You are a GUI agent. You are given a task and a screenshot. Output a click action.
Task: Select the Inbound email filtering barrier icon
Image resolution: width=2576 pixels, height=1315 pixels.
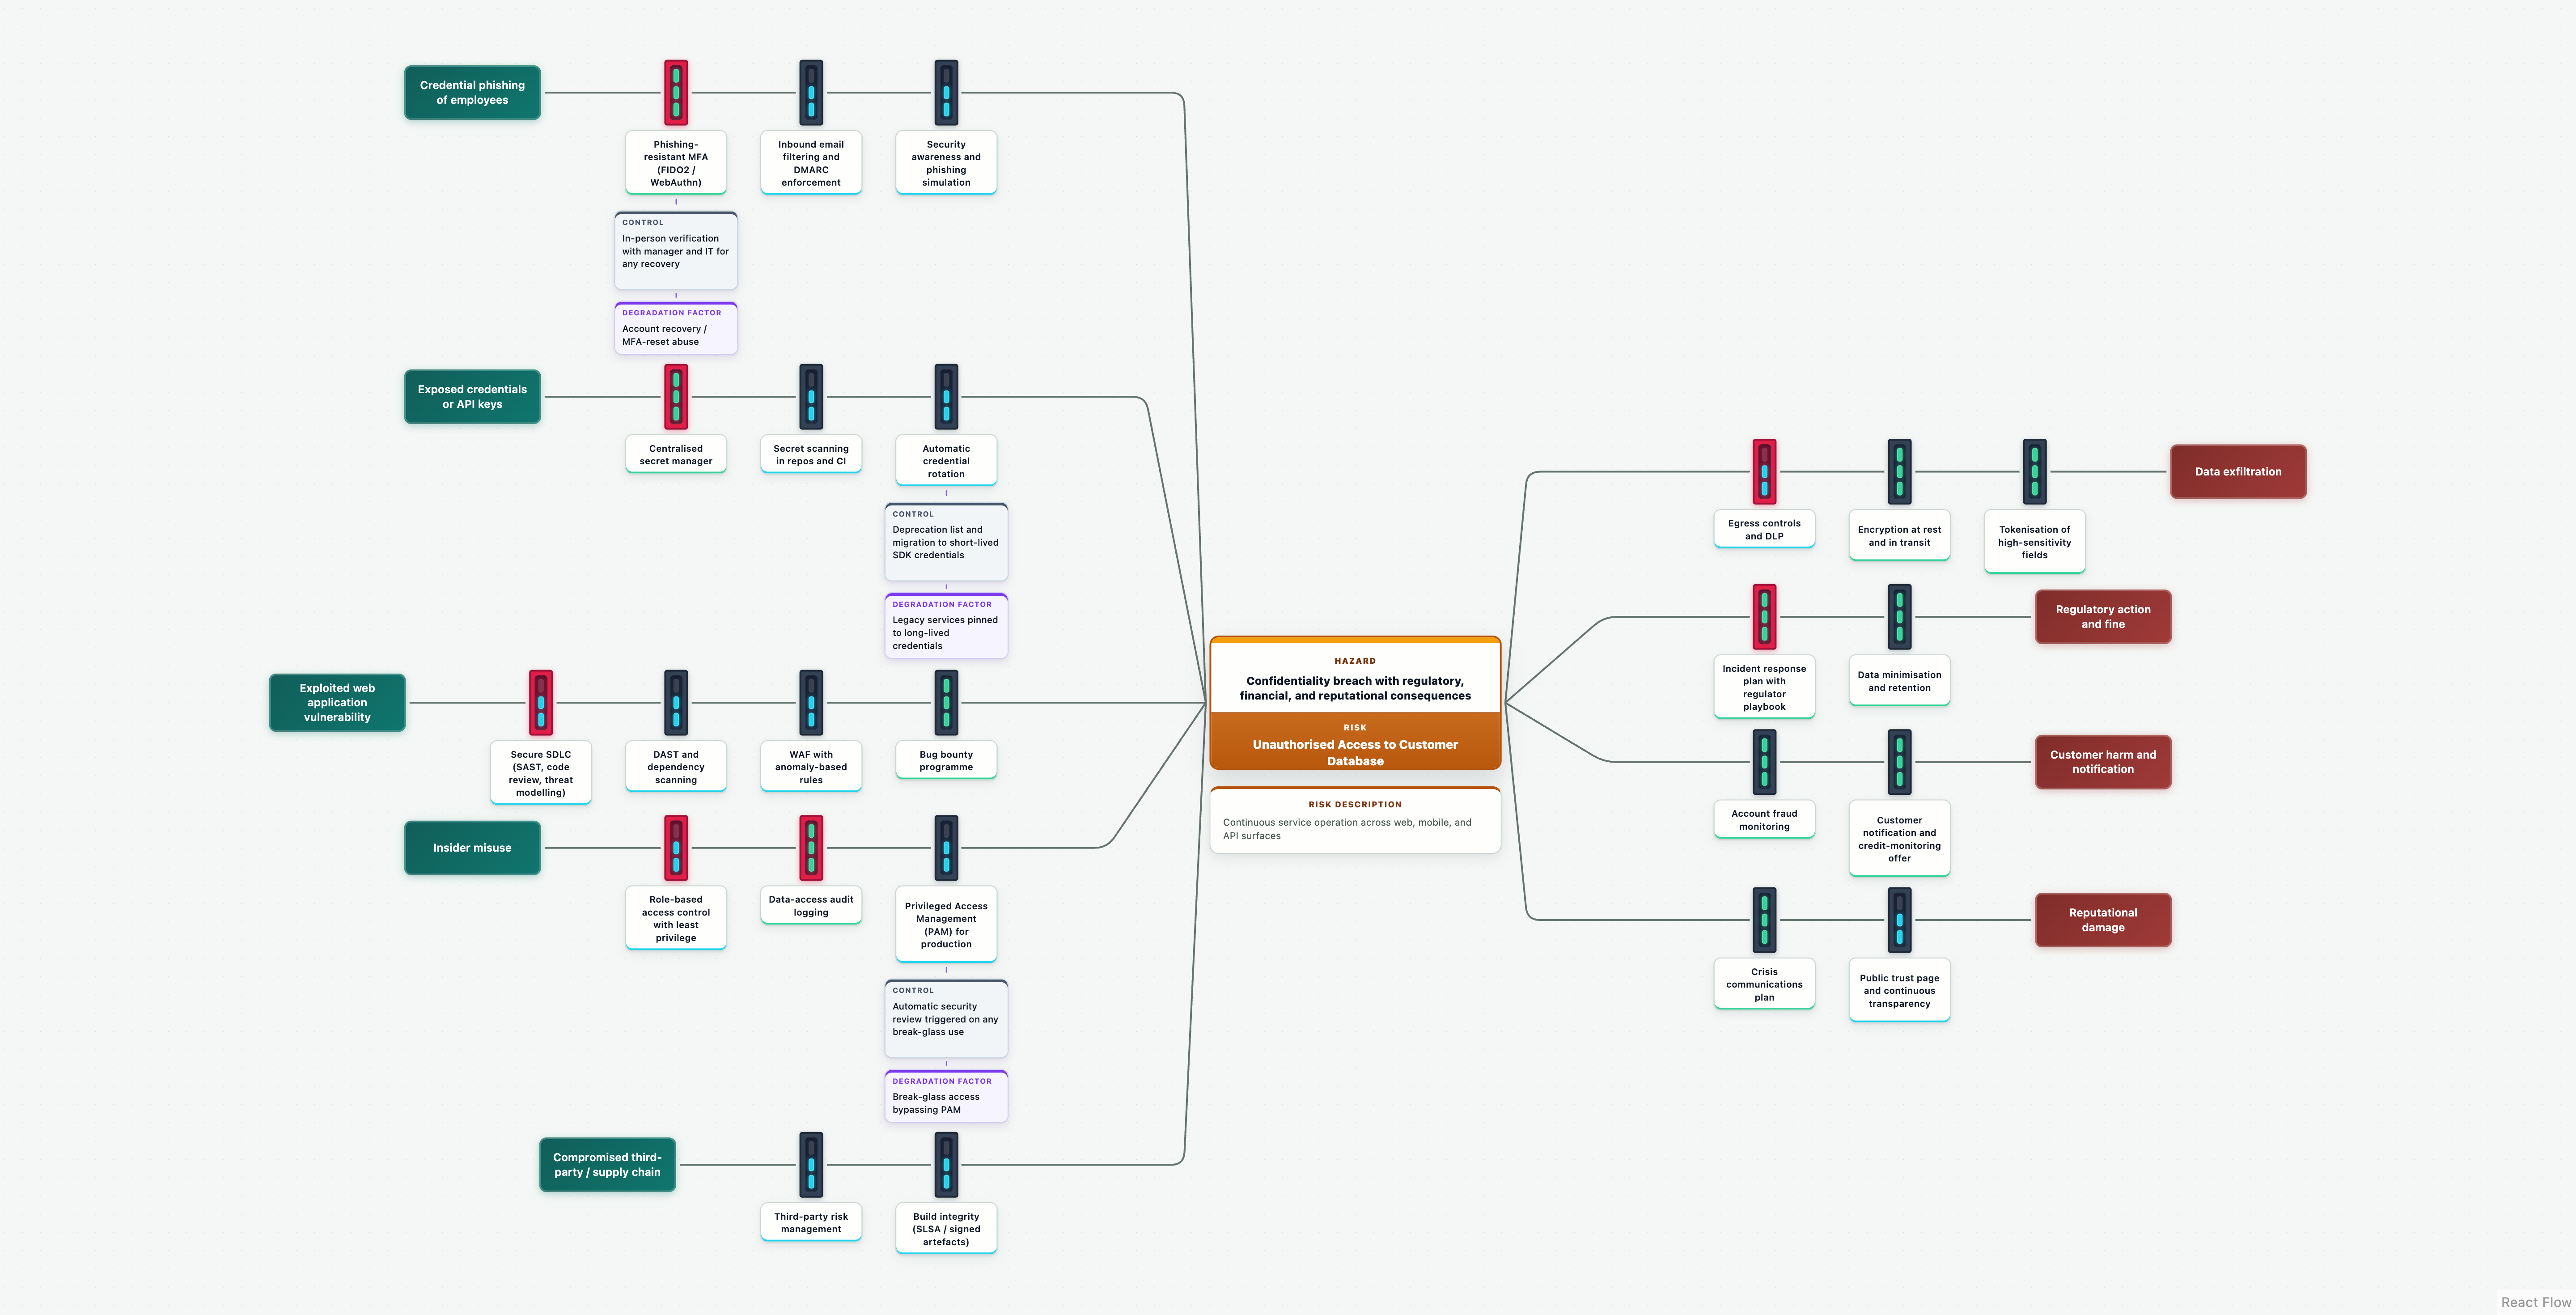tap(811, 93)
